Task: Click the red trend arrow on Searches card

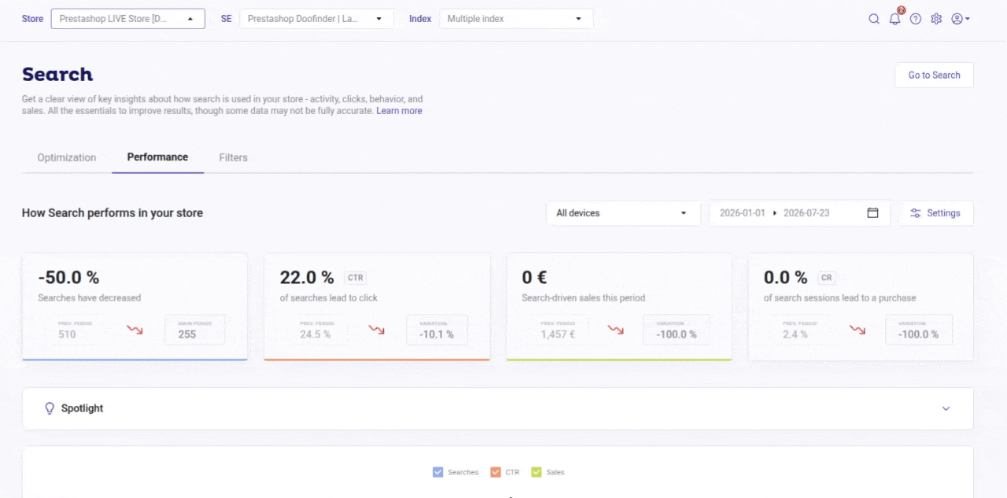Action: pyautogui.click(x=135, y=330)
